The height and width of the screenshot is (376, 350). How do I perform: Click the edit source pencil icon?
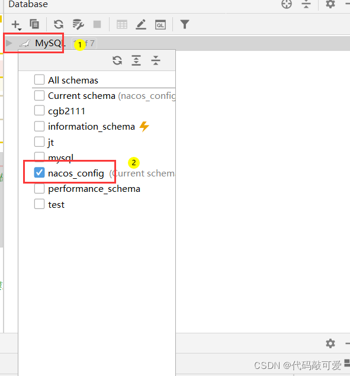[x=141, y=24]
